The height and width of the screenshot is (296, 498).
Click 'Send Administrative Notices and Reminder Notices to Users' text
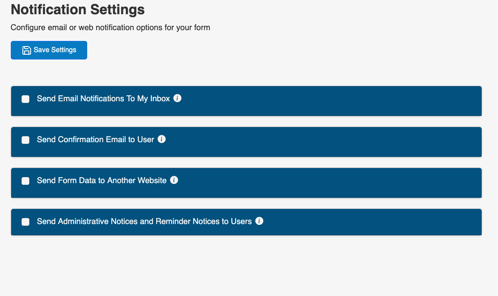[x=144, y=221]
